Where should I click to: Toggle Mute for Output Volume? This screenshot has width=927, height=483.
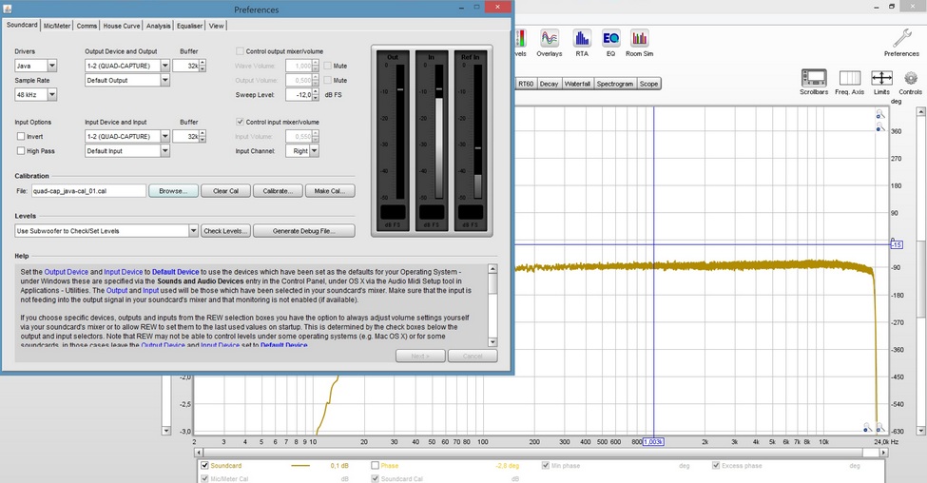(327, 80)
